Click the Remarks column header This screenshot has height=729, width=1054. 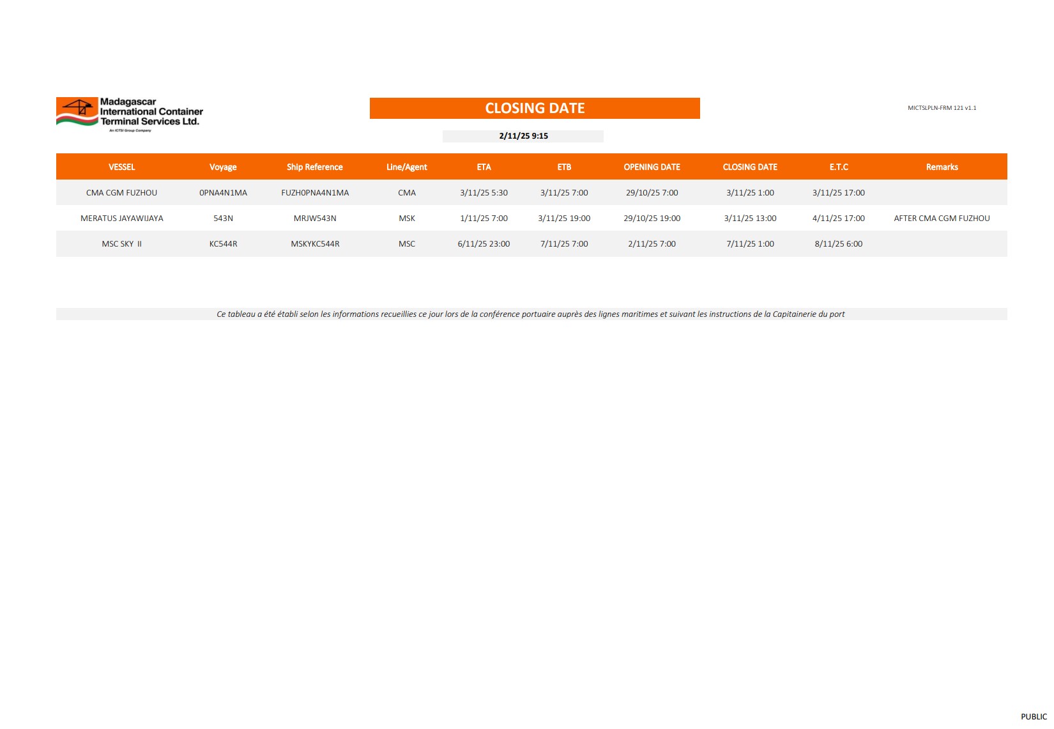tap(942, 167)
